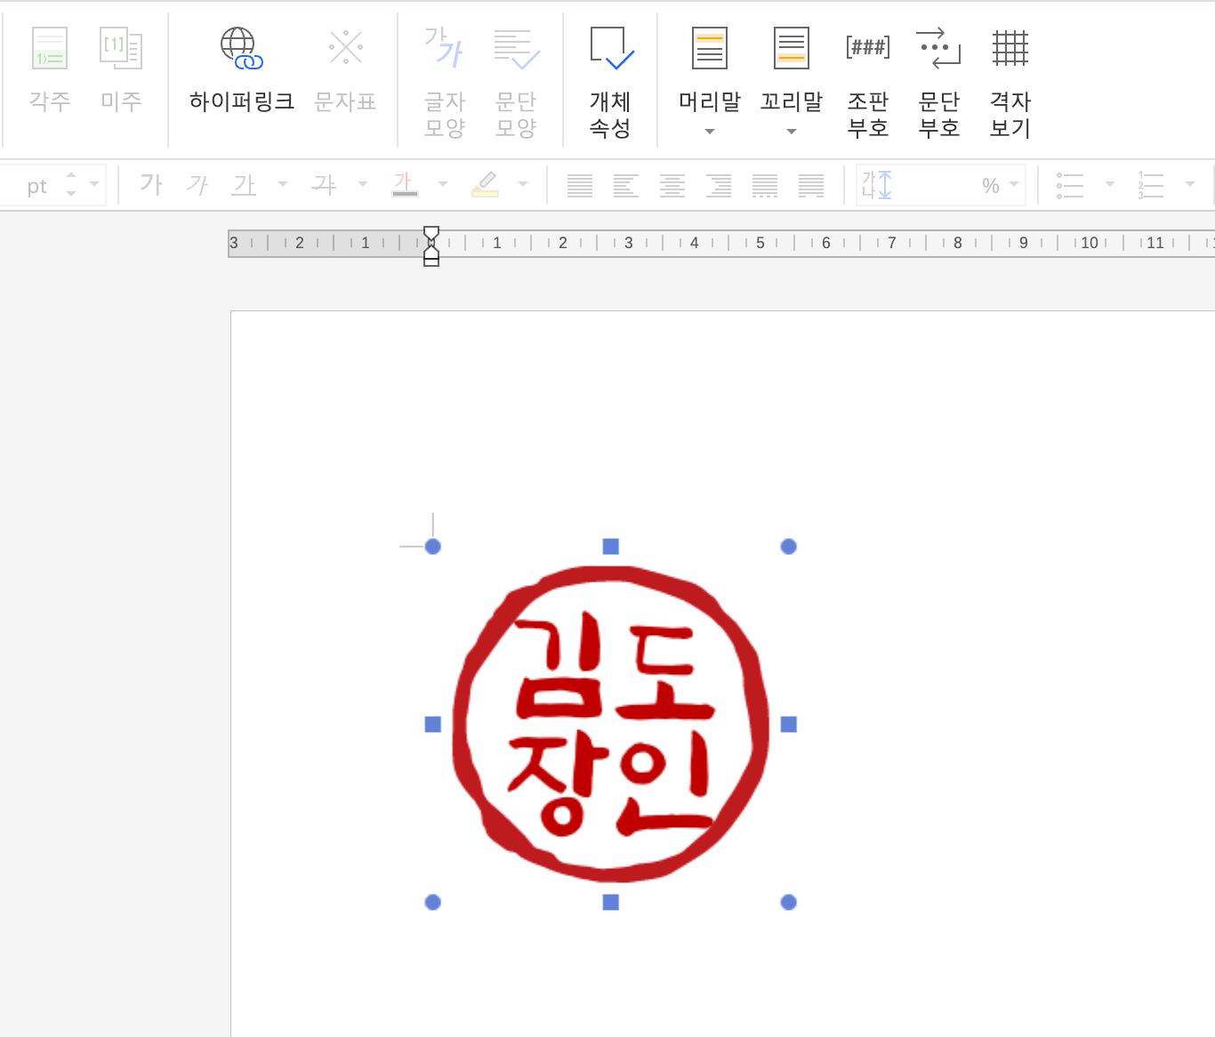Open the character map (문자표)

[x=345, y=71]
